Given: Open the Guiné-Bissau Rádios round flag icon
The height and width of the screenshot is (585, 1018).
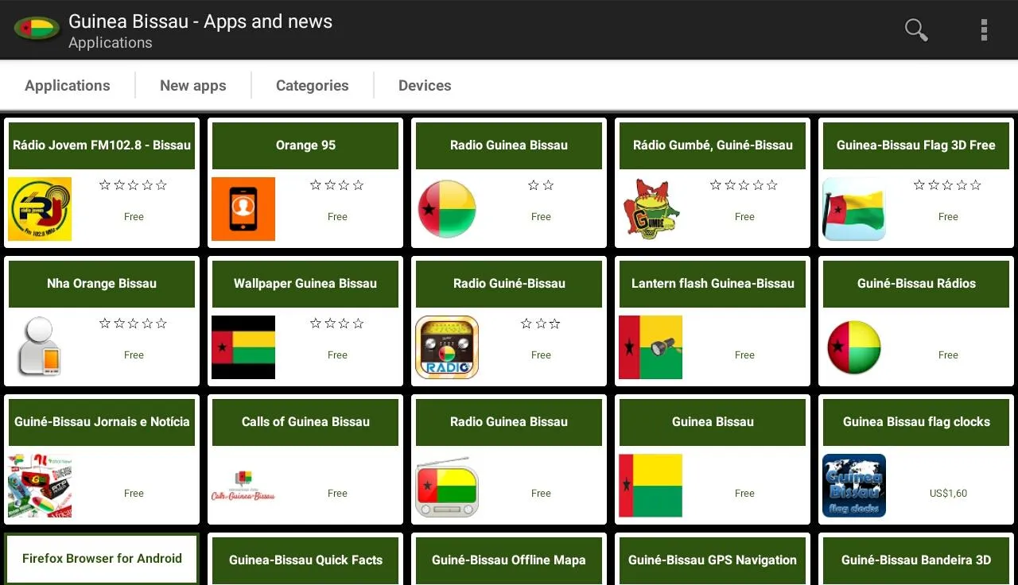Looking at the screenshot, I should click(x=854, y=347).
